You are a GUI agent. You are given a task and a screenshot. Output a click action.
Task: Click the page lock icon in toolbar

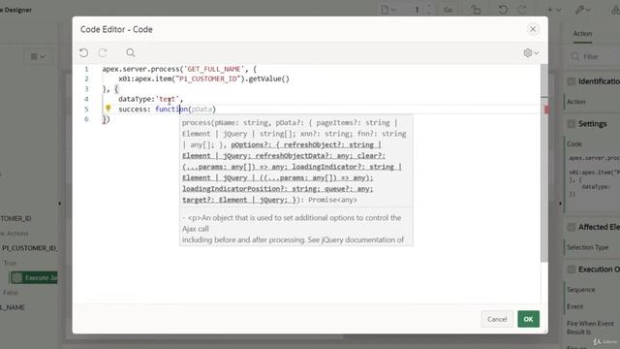click(x=476, y=10)
